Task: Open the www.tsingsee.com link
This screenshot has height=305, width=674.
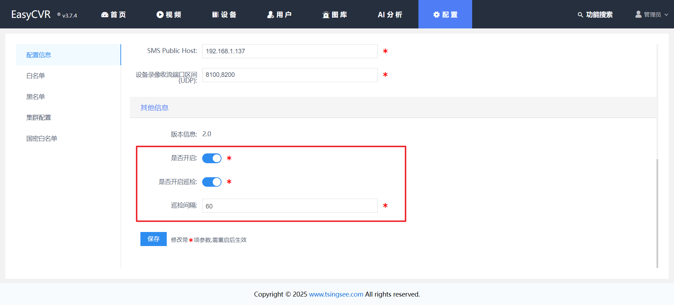Action: 336,294
